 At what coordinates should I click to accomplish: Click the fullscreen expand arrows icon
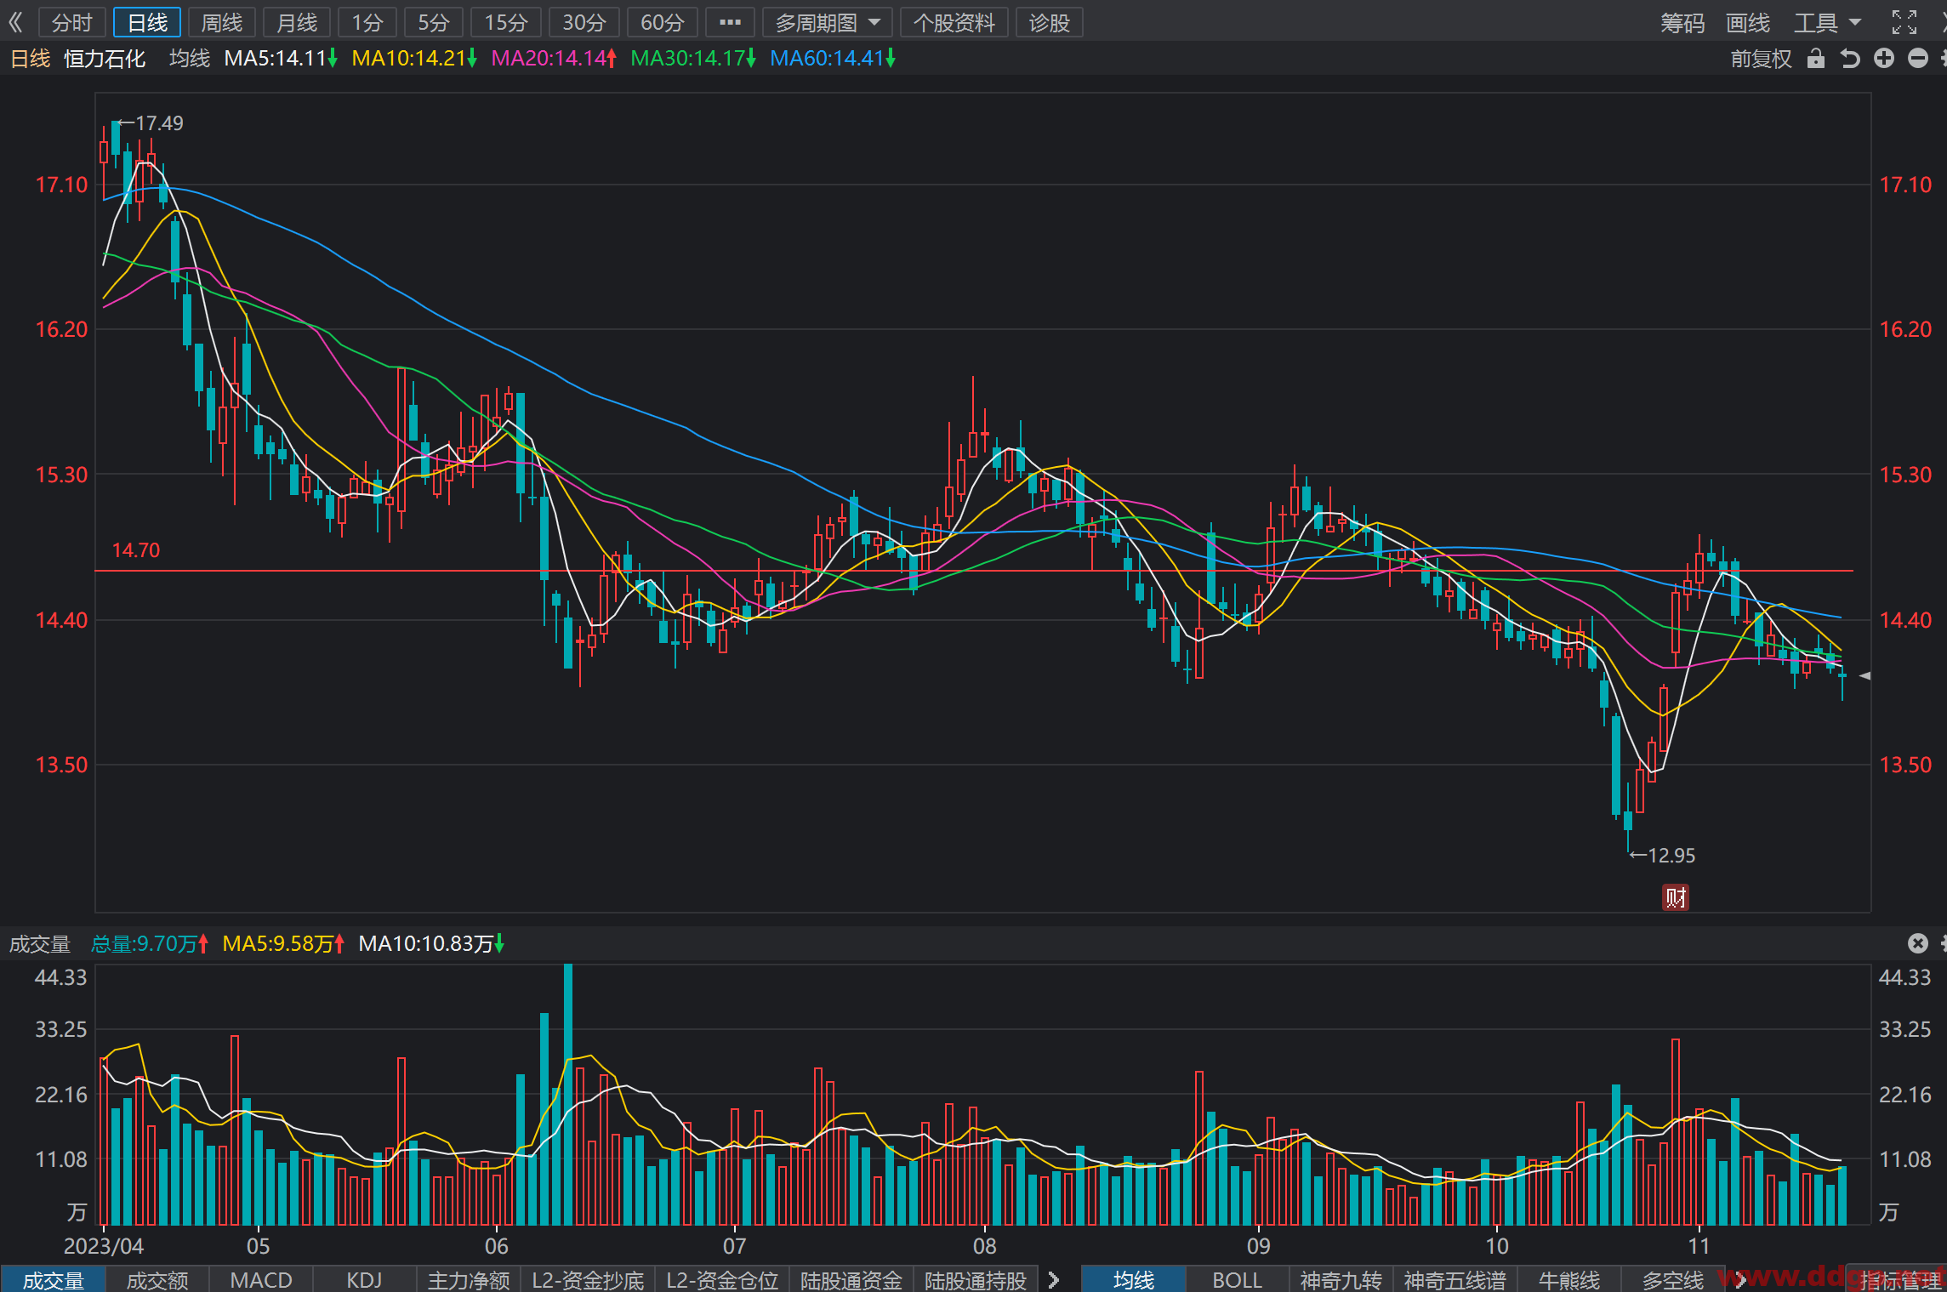[1904, 22]
